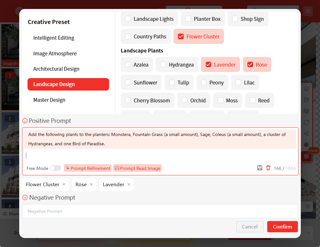Viewport: 320px width, 247px height.
Task: Enable the Cherry Blossom checkbox
Action: [128, 100]
